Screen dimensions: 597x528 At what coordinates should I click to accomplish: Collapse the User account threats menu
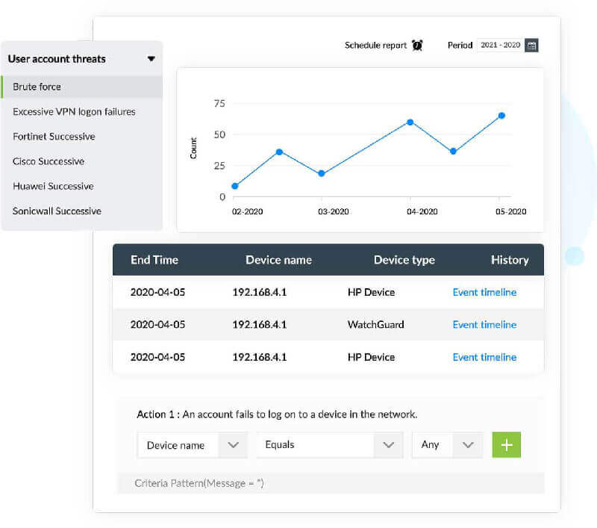[151, 59]
